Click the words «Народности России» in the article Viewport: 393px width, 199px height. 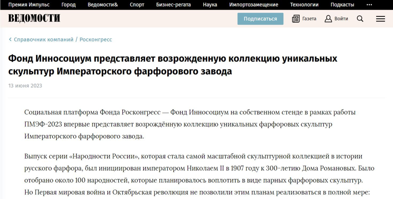104,156
